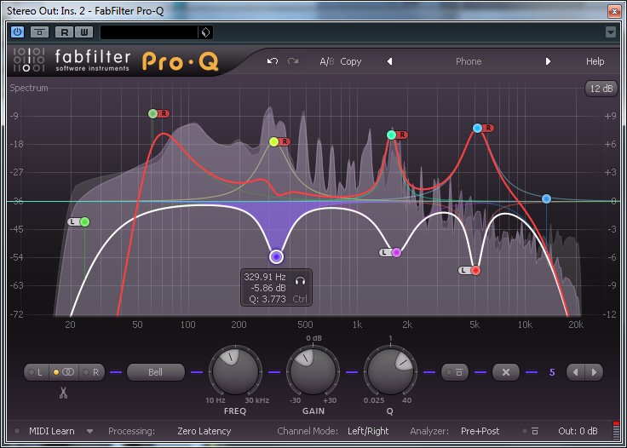Click the Spectrum label
Screen dimensions: 627x448
click(29, 88)
